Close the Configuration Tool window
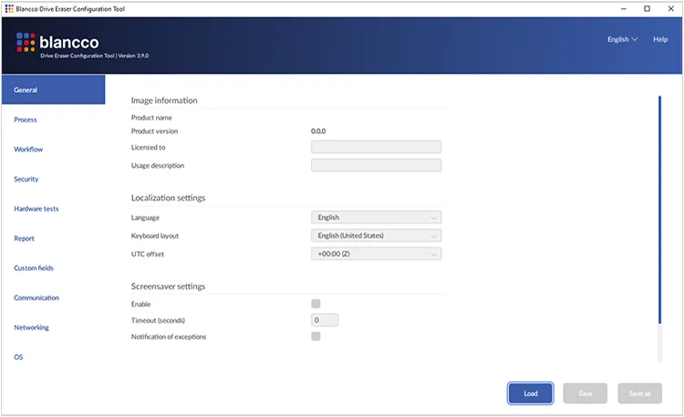Image resolution: width=684 pixels, height=417 pixels. pos(671,9)
